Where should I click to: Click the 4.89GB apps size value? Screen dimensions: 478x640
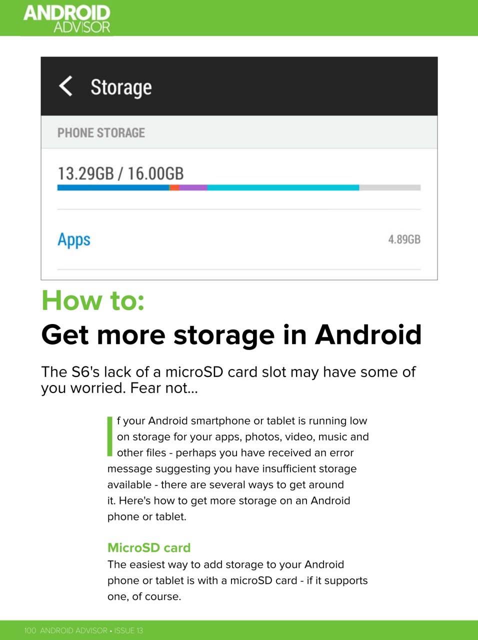[x=403, y=239]
